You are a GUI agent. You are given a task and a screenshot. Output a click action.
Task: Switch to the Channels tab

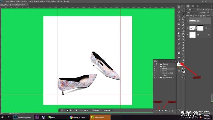[x=193, y=6]
